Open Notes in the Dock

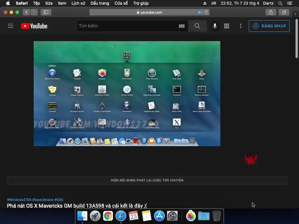[x=147, y=216]
